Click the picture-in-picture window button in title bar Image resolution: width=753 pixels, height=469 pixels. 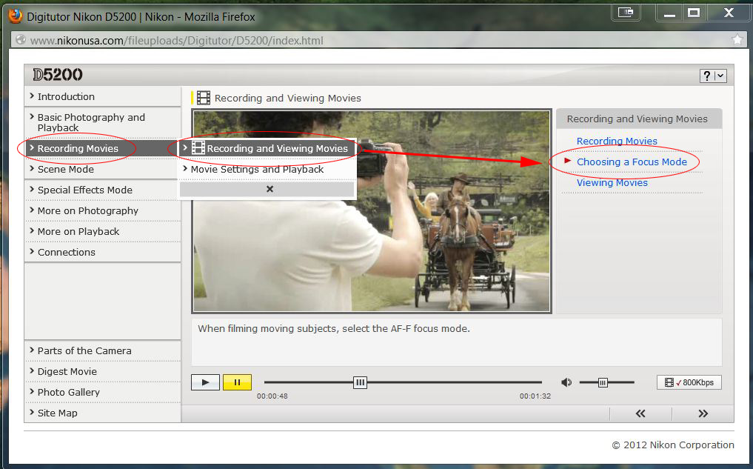click(x=625, y=13)
